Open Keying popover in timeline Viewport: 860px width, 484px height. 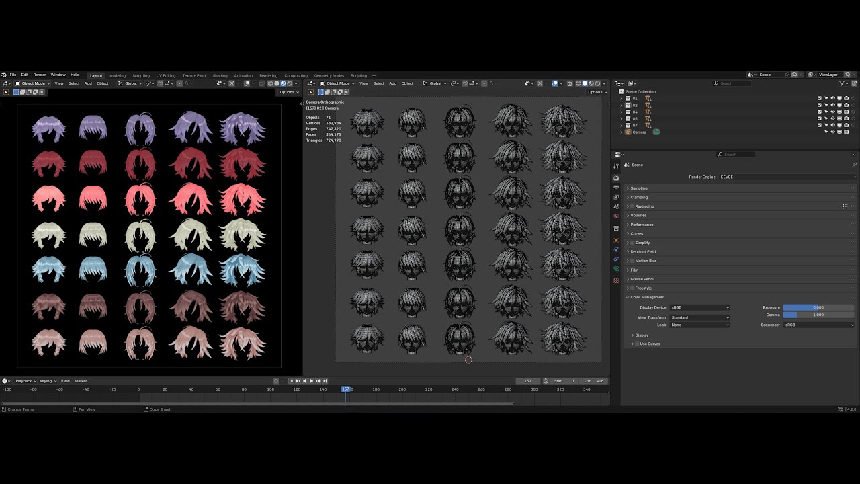tap(47, 381)
